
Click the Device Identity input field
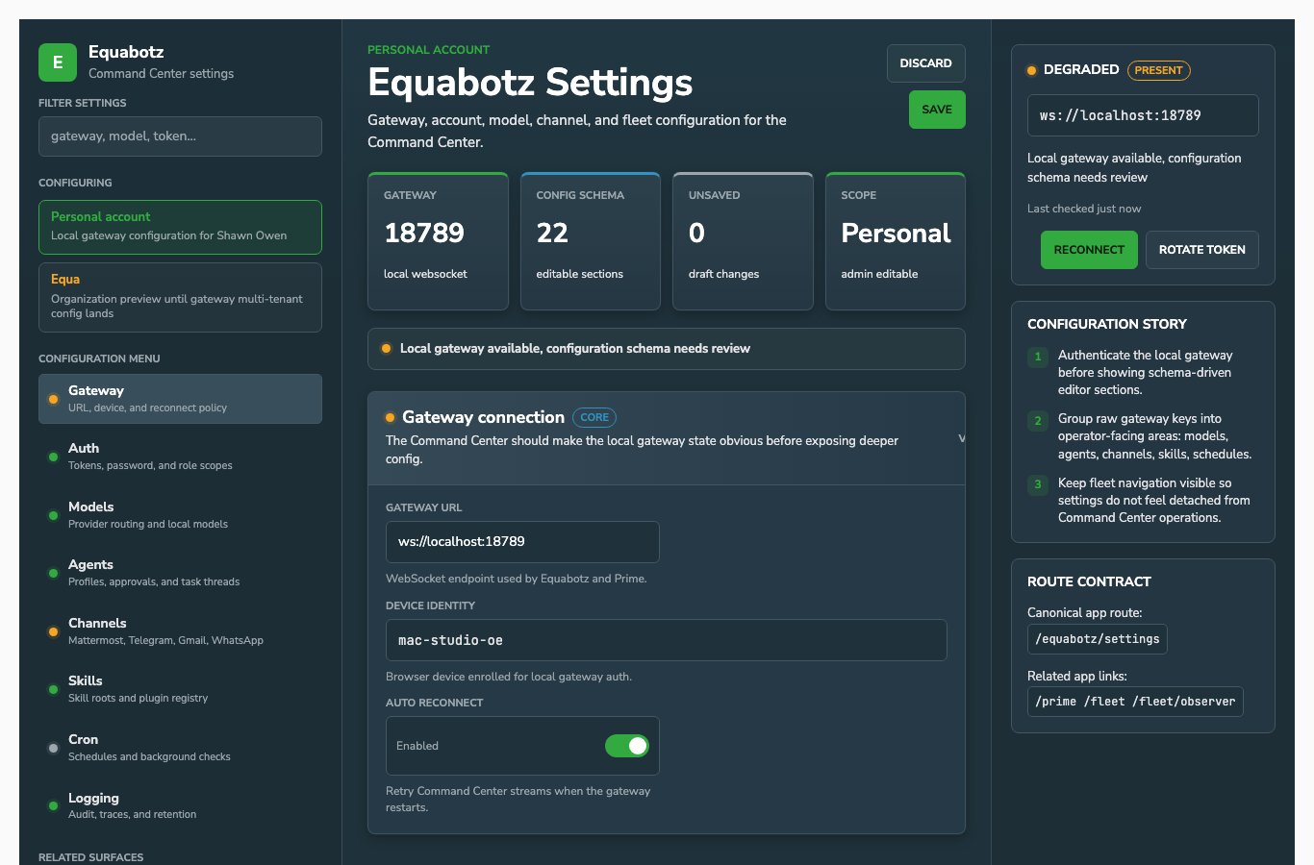click(666, 640)
